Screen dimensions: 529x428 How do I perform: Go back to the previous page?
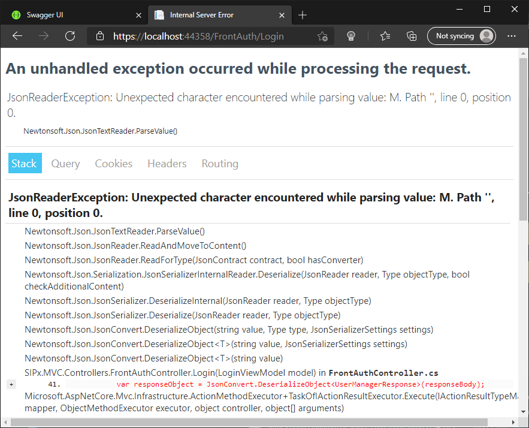[x=17, y=36]
